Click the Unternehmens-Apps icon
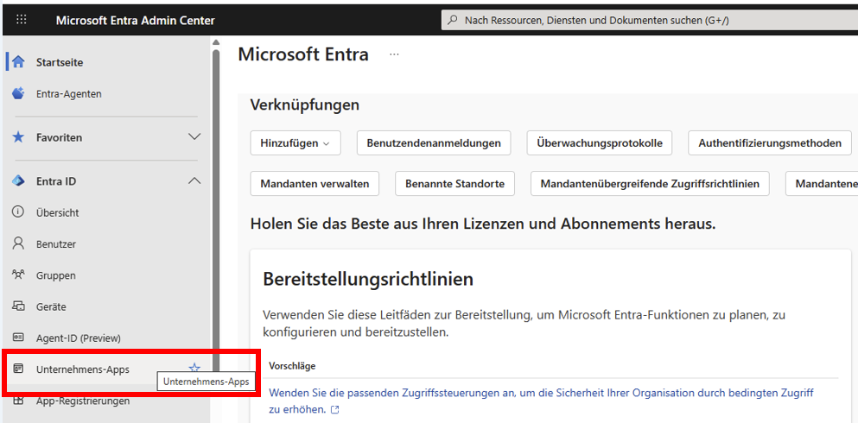 pyautogui.click(x=18, y=369)
